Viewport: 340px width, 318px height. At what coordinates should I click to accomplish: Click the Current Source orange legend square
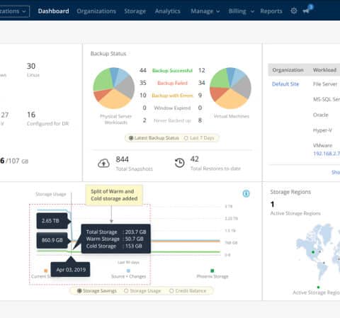pyautogui.click(x=46, y=271)
